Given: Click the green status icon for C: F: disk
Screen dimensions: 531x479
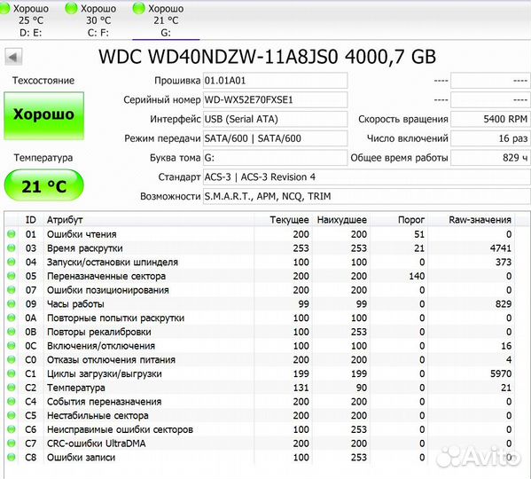Looking at the screenshot, I should pos(71,9).
